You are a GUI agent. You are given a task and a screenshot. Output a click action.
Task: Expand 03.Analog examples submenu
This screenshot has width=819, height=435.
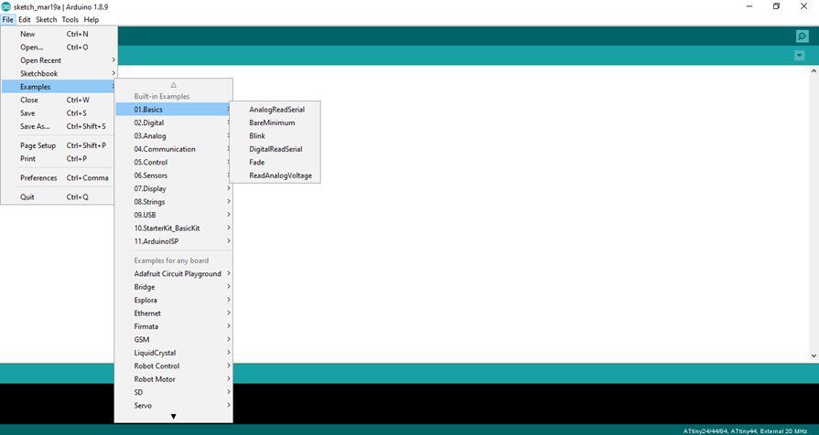click(174, 135)
